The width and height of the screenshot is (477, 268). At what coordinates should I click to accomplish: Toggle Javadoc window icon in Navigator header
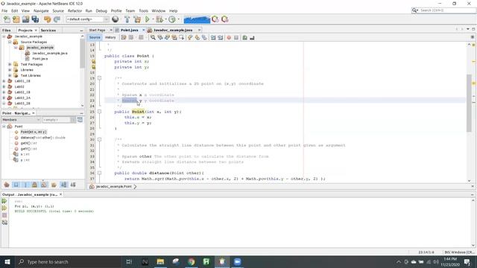click(x=80, y=120)
